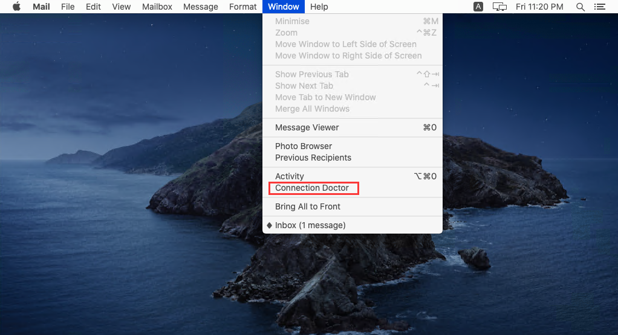618x335 pixels.
Task: Open the Help menu
Action: click(x=319, y=7)
